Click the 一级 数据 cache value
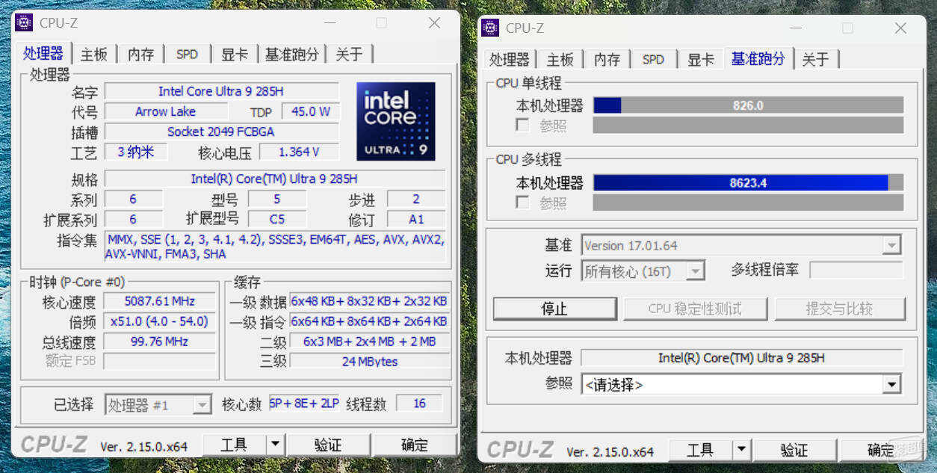Image resolution: width=937 pixels, height=473 pixels. [x=370, y=301]
